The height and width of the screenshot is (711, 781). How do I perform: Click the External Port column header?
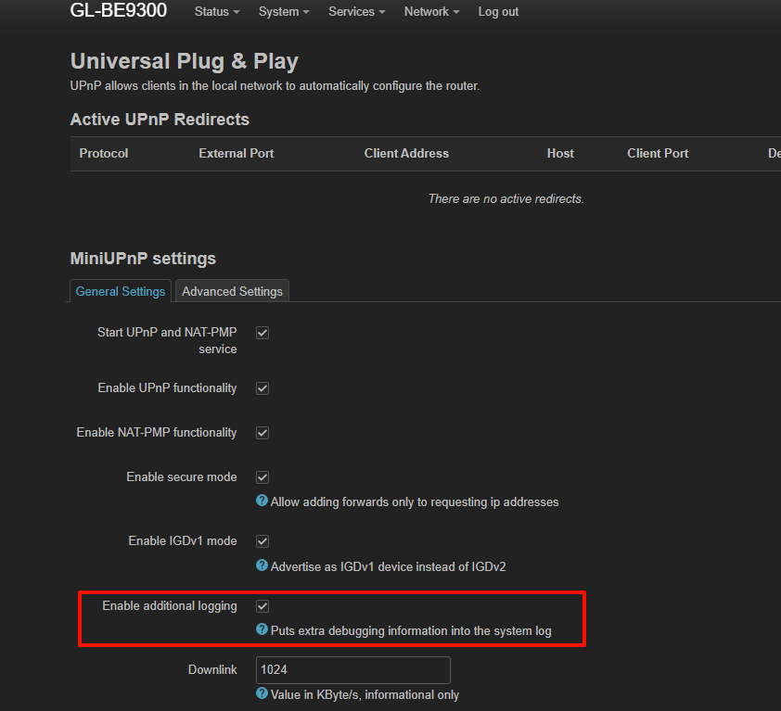click(x=236, y=153)
